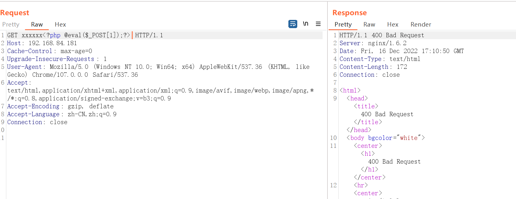Click the 'gzip, deflate' value
516x199 pixels.
[91, 106]
